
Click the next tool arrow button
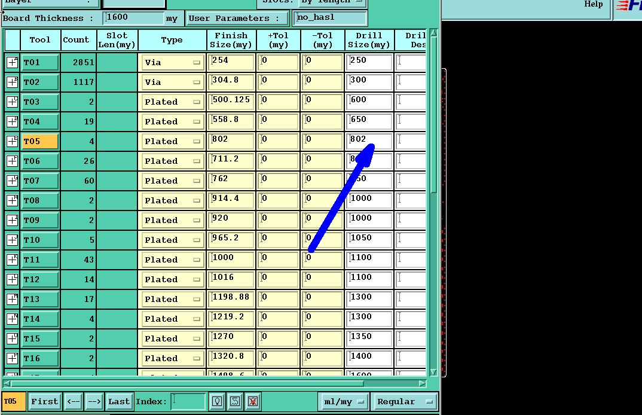coord(94,401)
